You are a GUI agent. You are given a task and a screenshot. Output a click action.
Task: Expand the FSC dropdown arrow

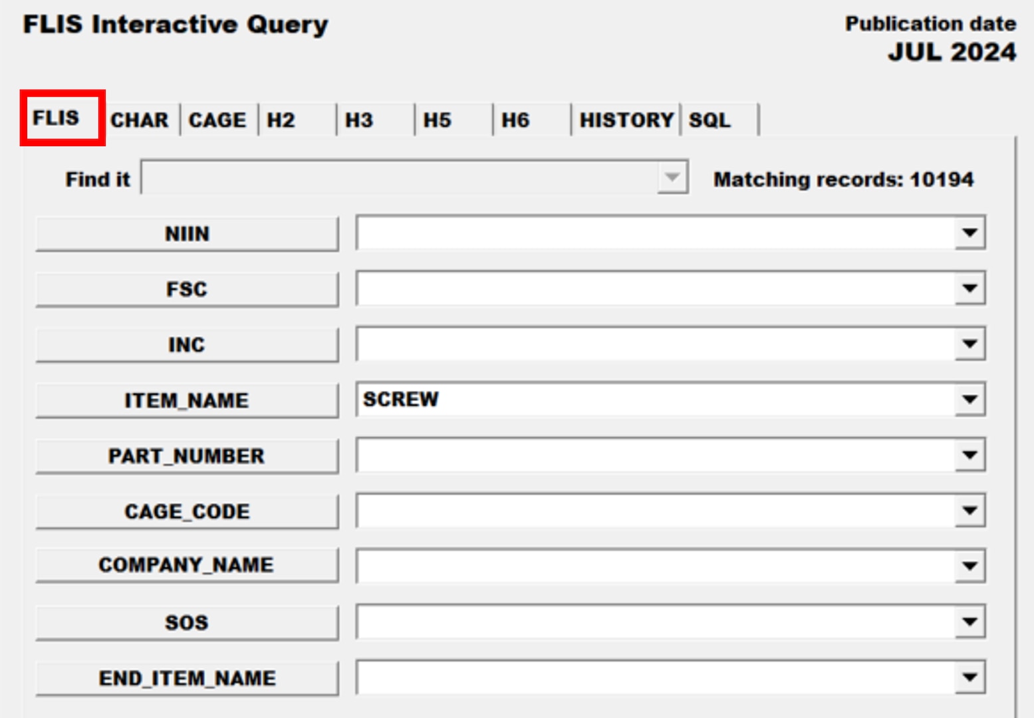(969, 289)
